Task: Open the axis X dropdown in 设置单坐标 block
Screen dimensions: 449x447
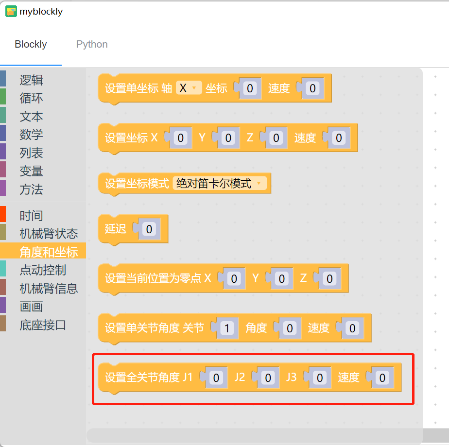Action: tap(189, 88)
